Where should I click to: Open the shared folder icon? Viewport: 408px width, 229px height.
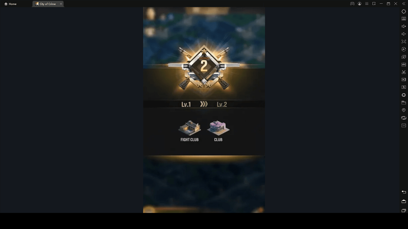(404, 103)
